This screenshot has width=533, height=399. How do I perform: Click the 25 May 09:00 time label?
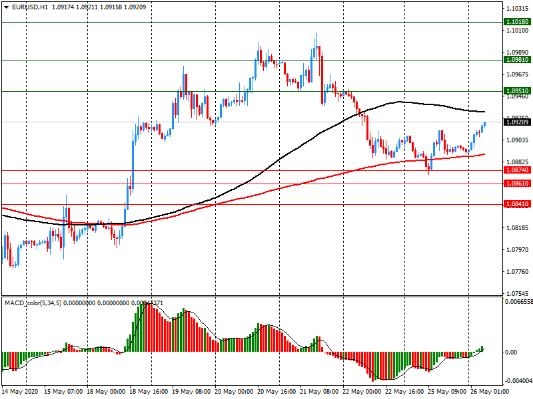pos(447,392)
